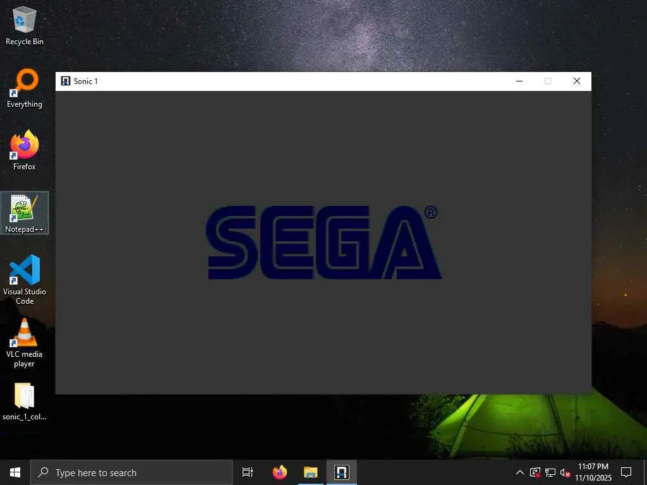Open the sonic_1_col... folder on desktop
The image size is (647, 485).
coord(25,402)
